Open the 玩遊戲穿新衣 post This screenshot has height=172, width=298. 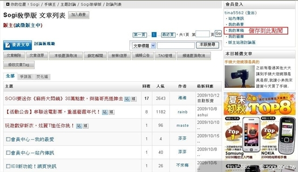(x=40, y=126)
